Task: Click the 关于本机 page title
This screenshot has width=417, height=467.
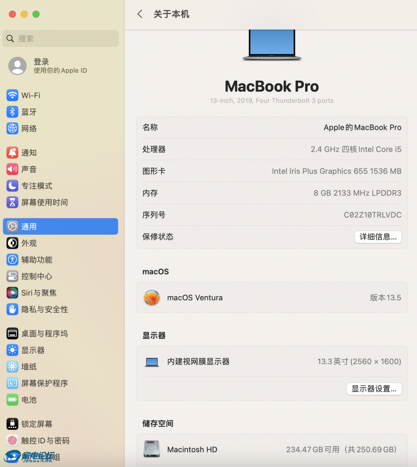Action: point(171,14)
